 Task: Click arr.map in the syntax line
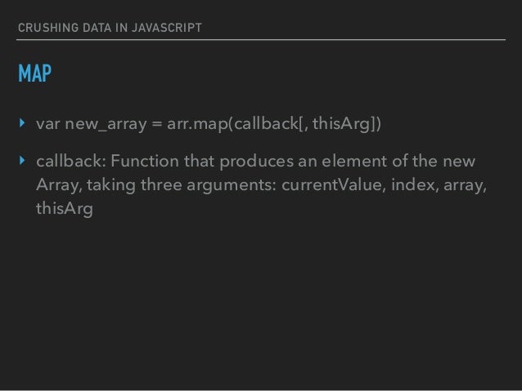tap(197, 124)
